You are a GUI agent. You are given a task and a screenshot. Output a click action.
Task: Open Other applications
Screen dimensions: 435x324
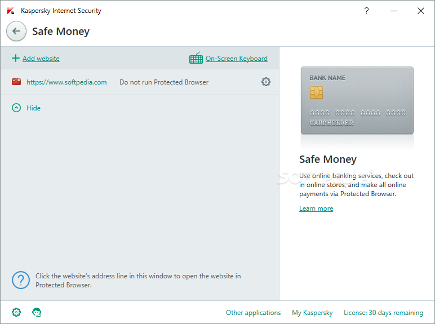[x=254, y=313]
